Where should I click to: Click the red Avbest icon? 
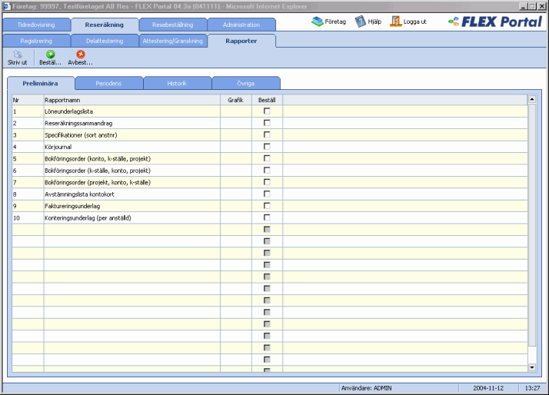(x=80, y=55)
